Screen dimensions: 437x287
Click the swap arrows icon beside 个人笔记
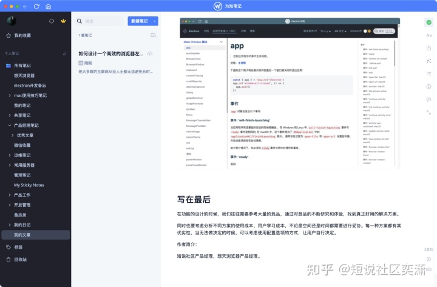64,53
